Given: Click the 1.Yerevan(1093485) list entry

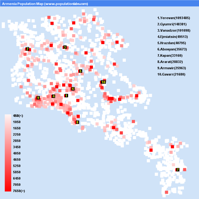Looking at the screenshot, I should coord(174,18).
